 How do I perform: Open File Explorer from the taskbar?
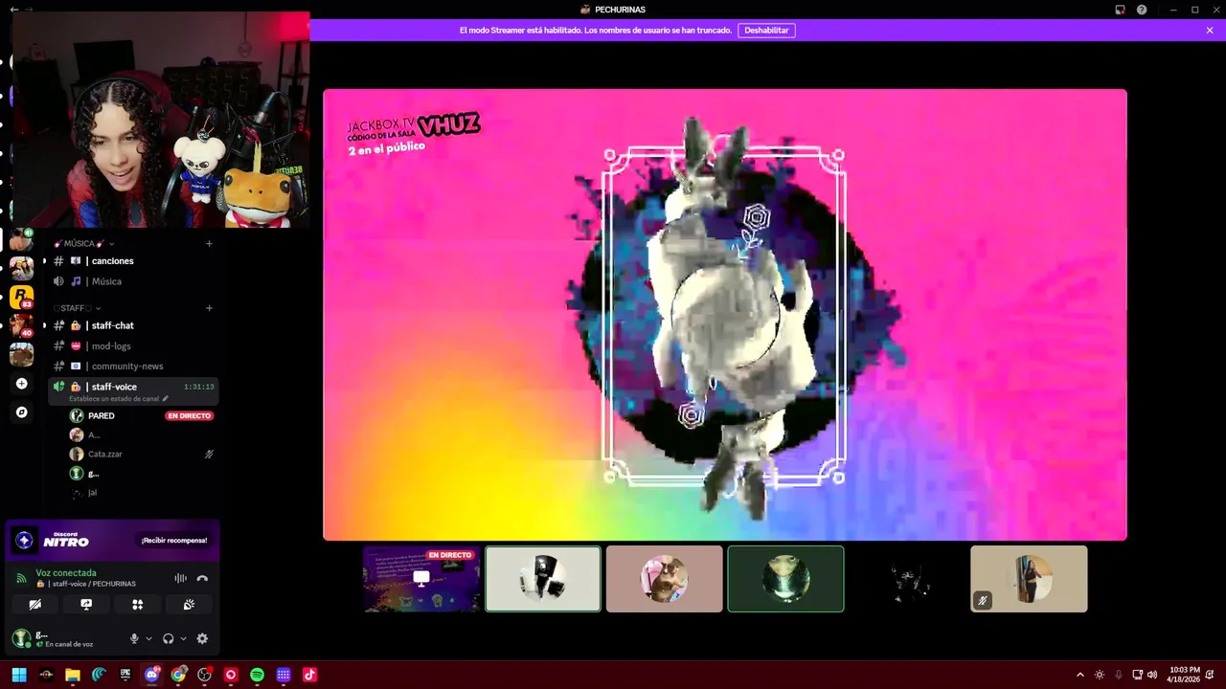coord(72,675)
